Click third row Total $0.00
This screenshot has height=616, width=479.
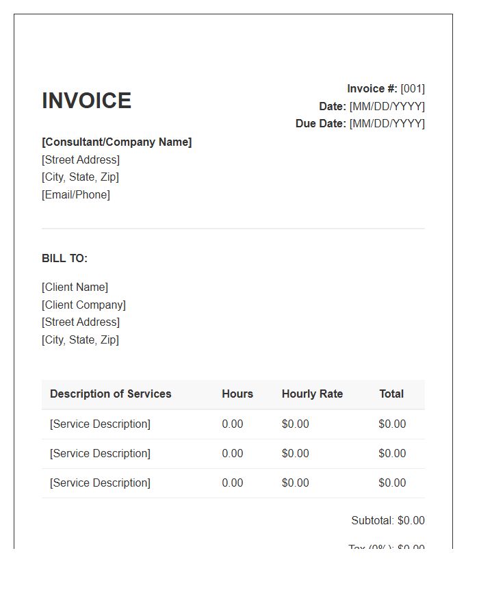tap(392, 483)
